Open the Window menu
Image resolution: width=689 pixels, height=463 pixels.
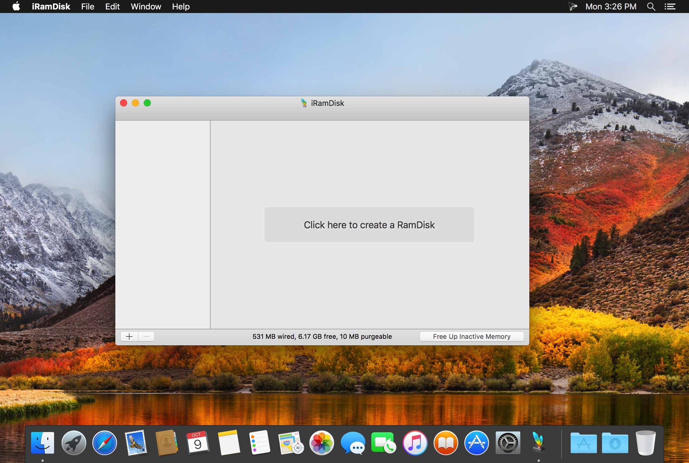[146, 7]
